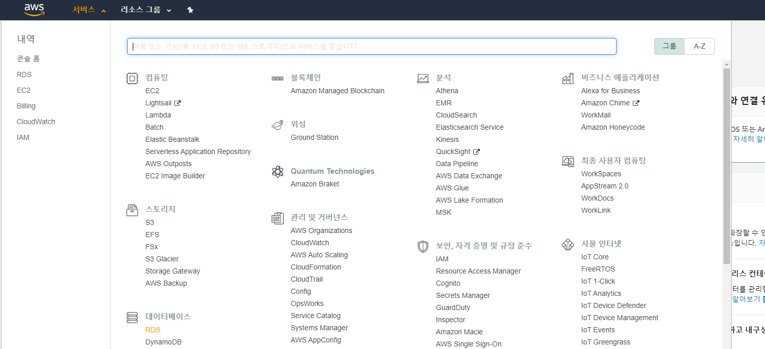Focus the service search input field
Viewport: 765px width, 349px height.
(372, 46)
